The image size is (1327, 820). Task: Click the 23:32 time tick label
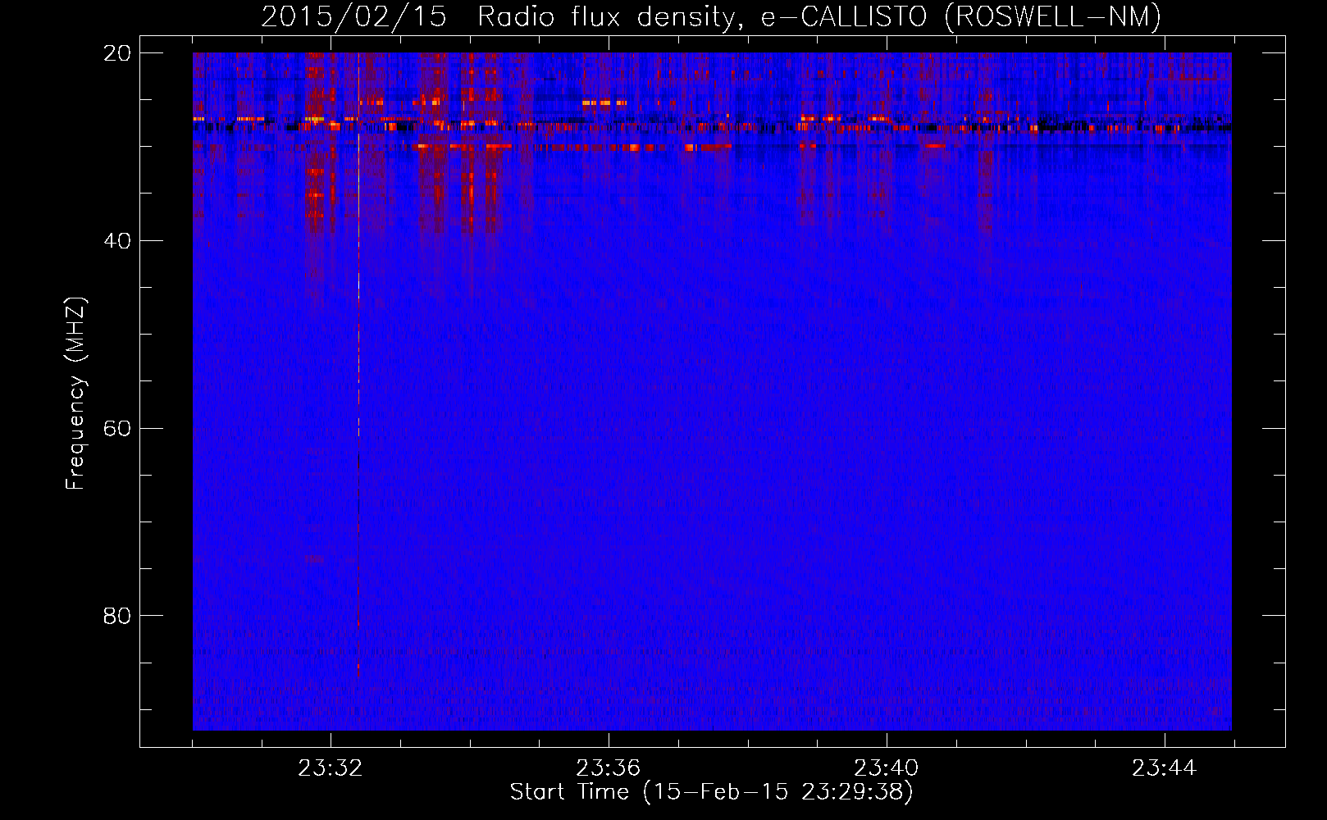click(331, 768)
